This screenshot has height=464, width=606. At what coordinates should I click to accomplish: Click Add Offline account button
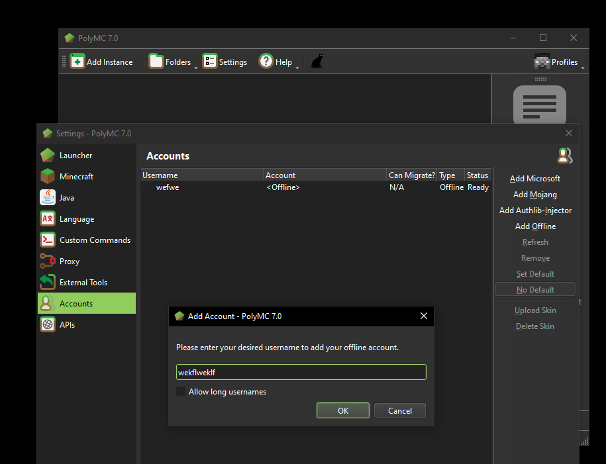pyautogui.click(x=535, y=226)
